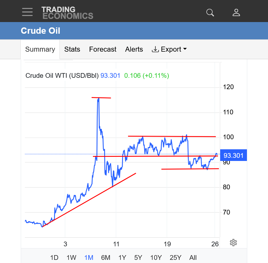Image resolution: width=268 pixels, height=263 pixels.
Task: Show 25Y price history
Action: coord(175,258)
